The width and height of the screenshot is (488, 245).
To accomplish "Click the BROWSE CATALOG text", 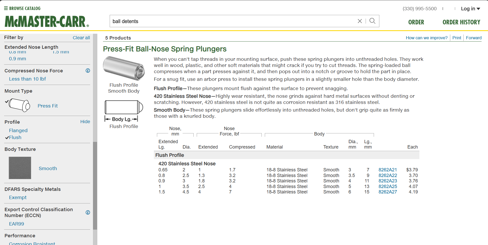I will pos(25,8).
